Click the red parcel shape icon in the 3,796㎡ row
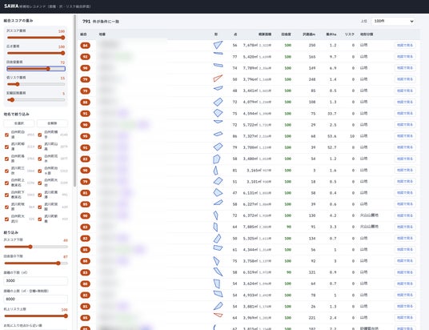The height and width of the screenshot is (330, 429). 218,78
